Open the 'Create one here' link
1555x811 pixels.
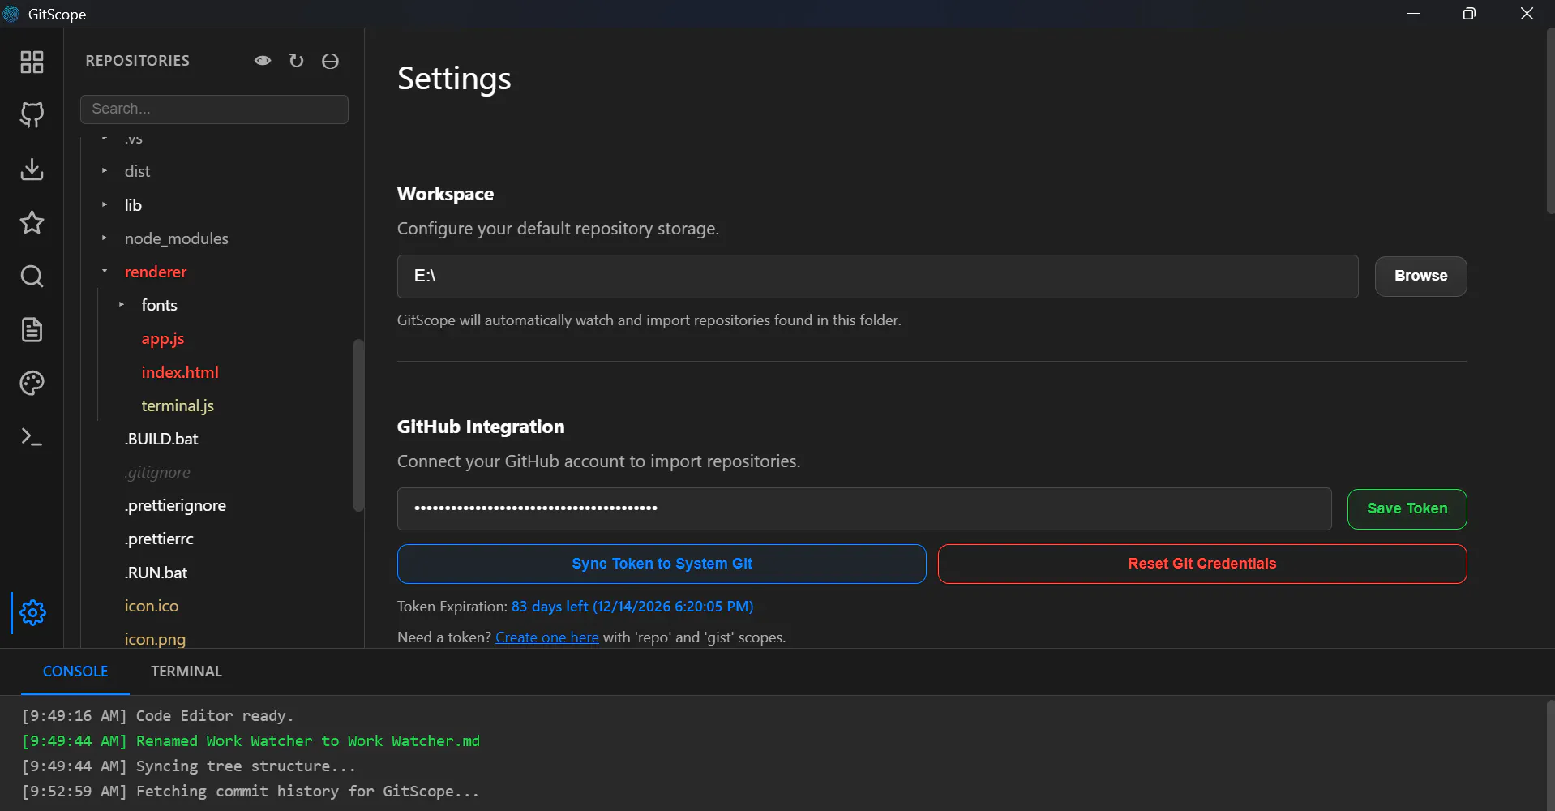pos(547,637)
